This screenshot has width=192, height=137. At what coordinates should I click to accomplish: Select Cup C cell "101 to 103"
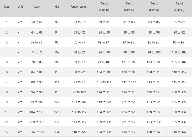point(129,62)
